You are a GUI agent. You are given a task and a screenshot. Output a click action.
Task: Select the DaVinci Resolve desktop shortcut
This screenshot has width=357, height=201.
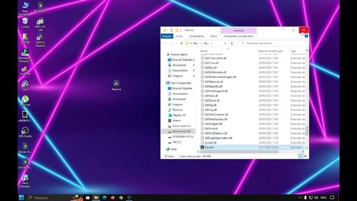(x=40, y=40)
